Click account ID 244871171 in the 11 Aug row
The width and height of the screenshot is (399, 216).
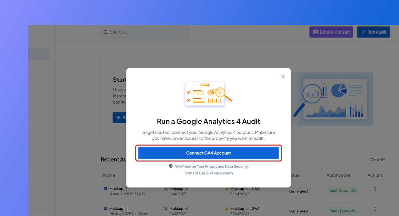(x=178, y=194)
